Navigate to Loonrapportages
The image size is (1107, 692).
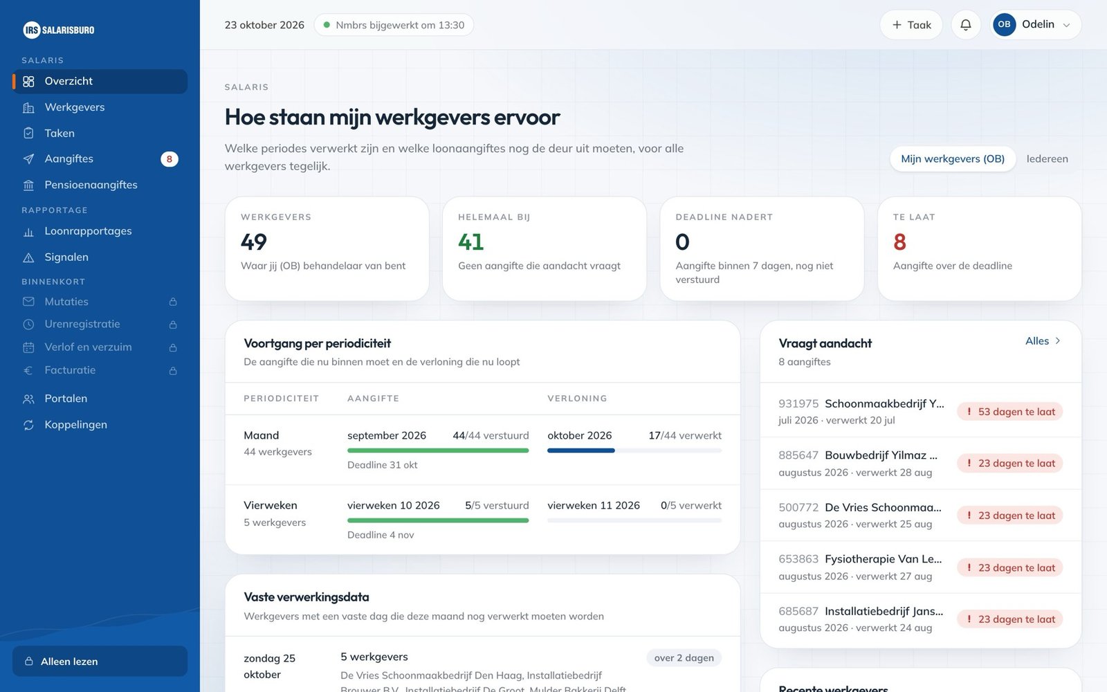coord(100,231)
